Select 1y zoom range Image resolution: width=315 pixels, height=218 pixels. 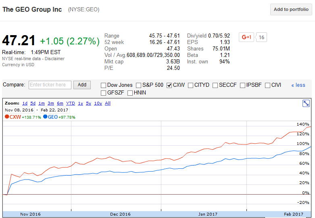click(81, 103)
